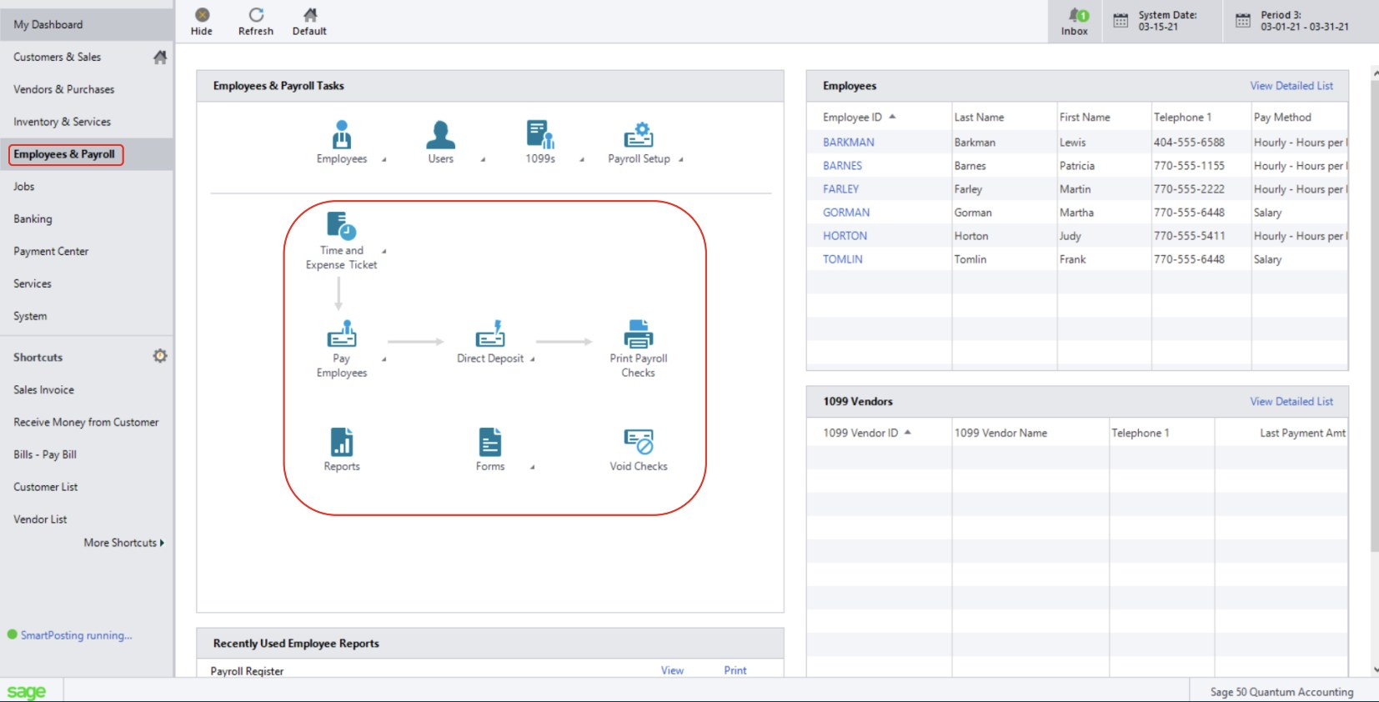Viewport: 1379px width, 702px height.
Task: Click the Sage logo in status bar
Action: pyautogui.click(x=27, y=692)
